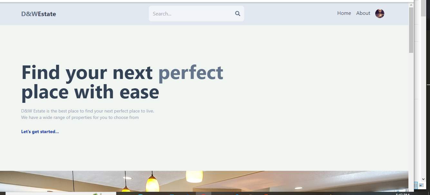Click the orange taskbar icon near the right

tap(267, 194)
